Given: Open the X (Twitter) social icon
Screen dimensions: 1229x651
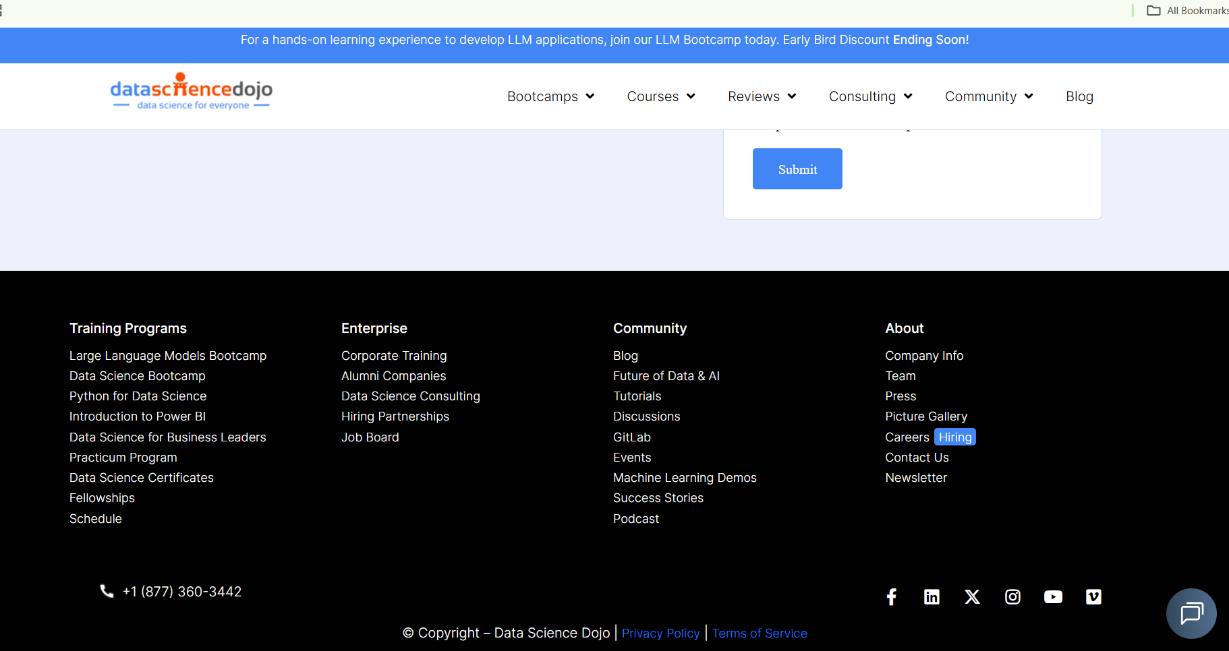Looking at the screenshot, I should (x=972, y=597).
